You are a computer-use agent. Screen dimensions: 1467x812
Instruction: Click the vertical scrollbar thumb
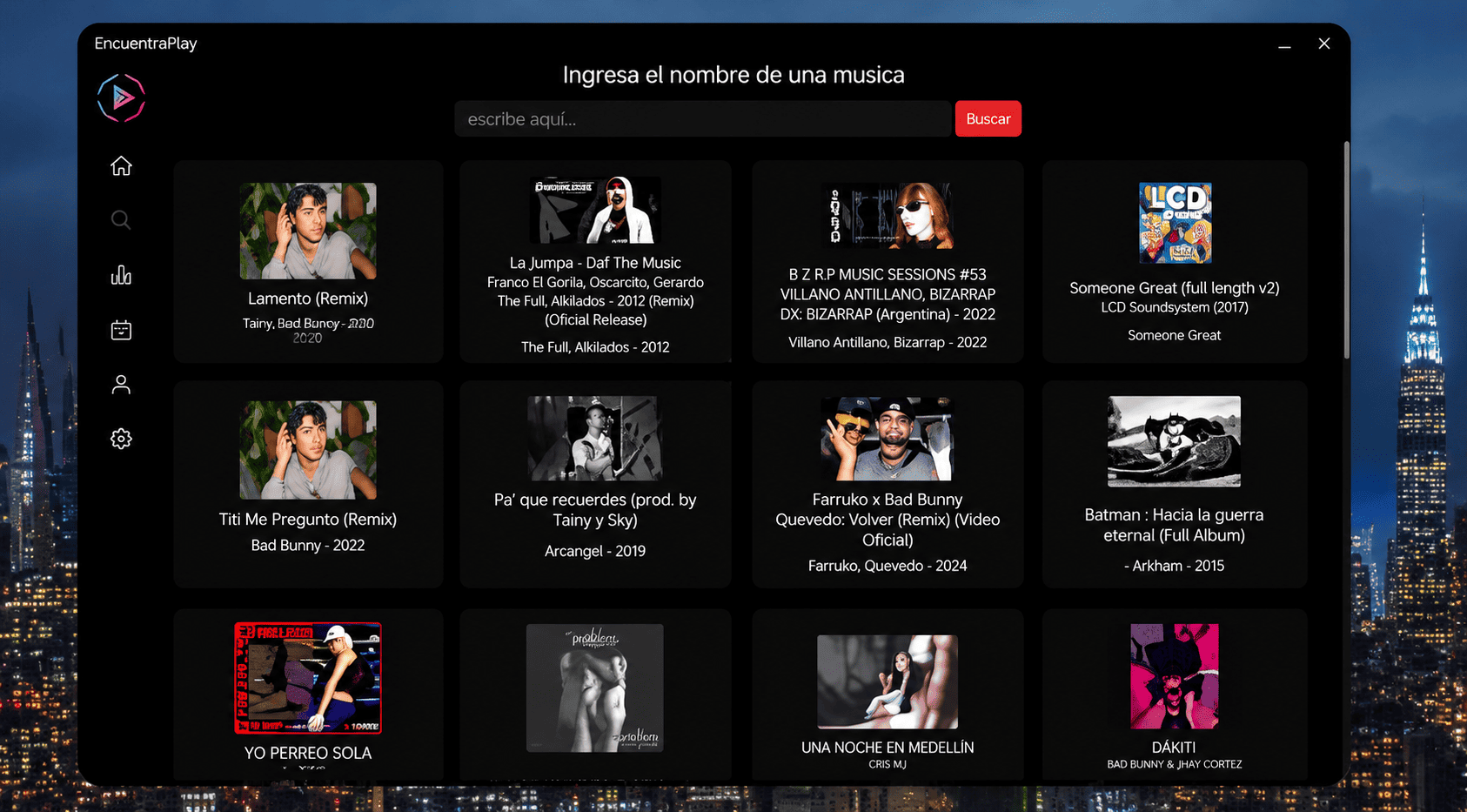coord(1346,250)
